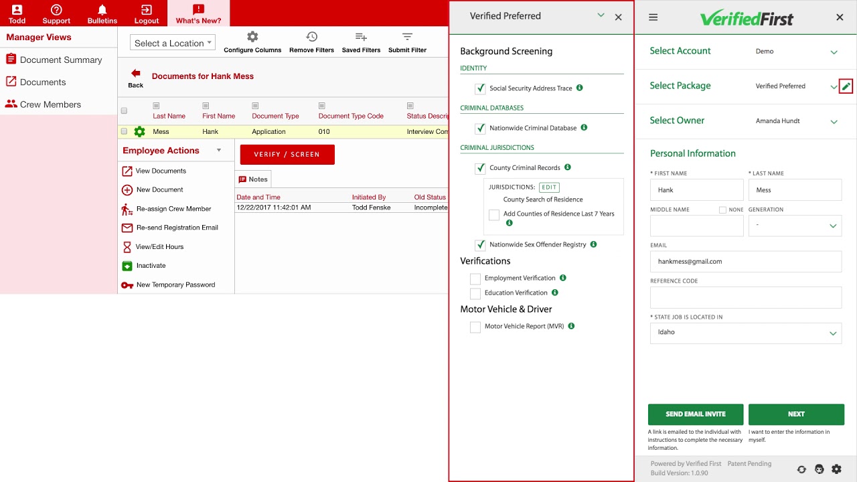This screenshot has width=857, height=482.
Task: Check Motor Vehicle Report (MVR)
Action: tap(475, 327)
